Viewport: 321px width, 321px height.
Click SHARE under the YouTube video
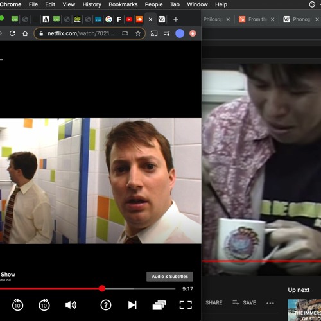coord(214,302)
